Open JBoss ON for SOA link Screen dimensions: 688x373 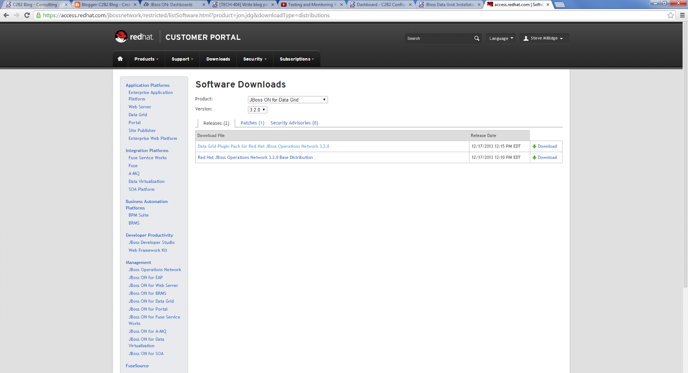coord(146,354)
